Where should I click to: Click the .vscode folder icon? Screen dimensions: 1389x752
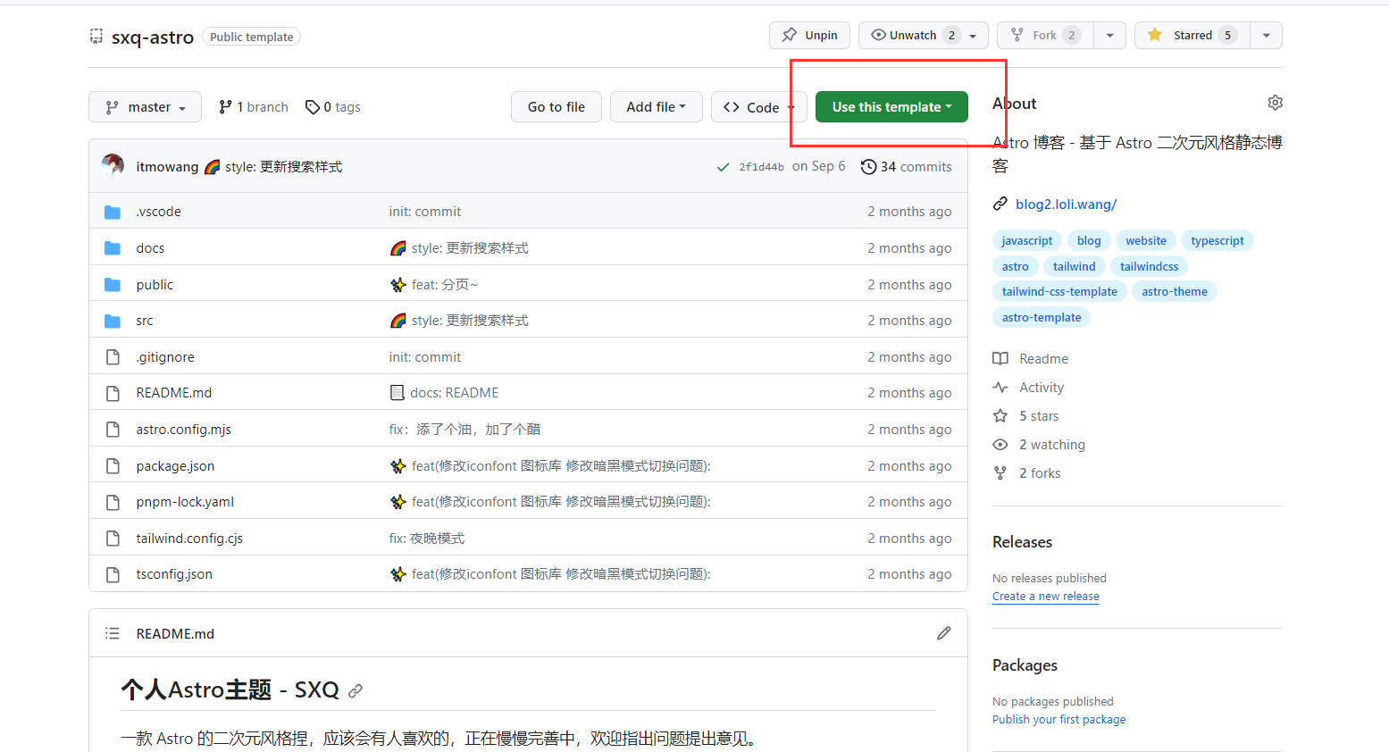(113, 212)
